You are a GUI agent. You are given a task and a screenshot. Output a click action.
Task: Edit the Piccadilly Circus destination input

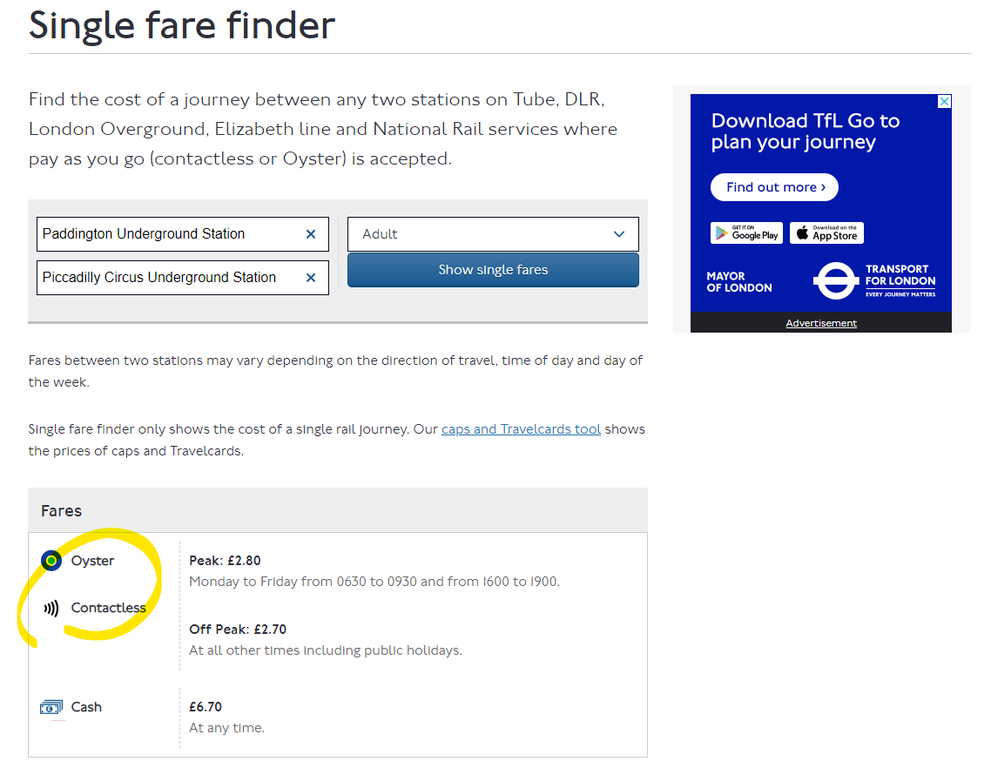pyautogui.click(x=171, y=278)
